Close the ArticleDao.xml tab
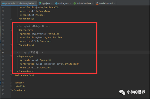 114,3
